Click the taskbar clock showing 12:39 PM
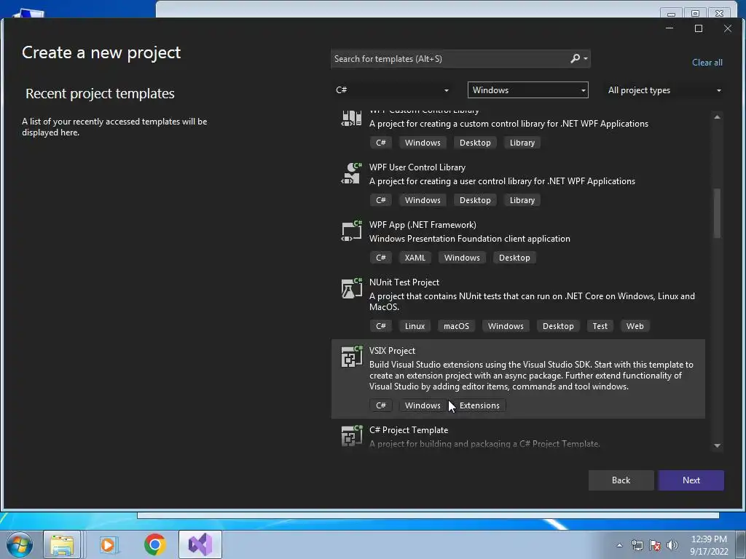 click(709, 545)
